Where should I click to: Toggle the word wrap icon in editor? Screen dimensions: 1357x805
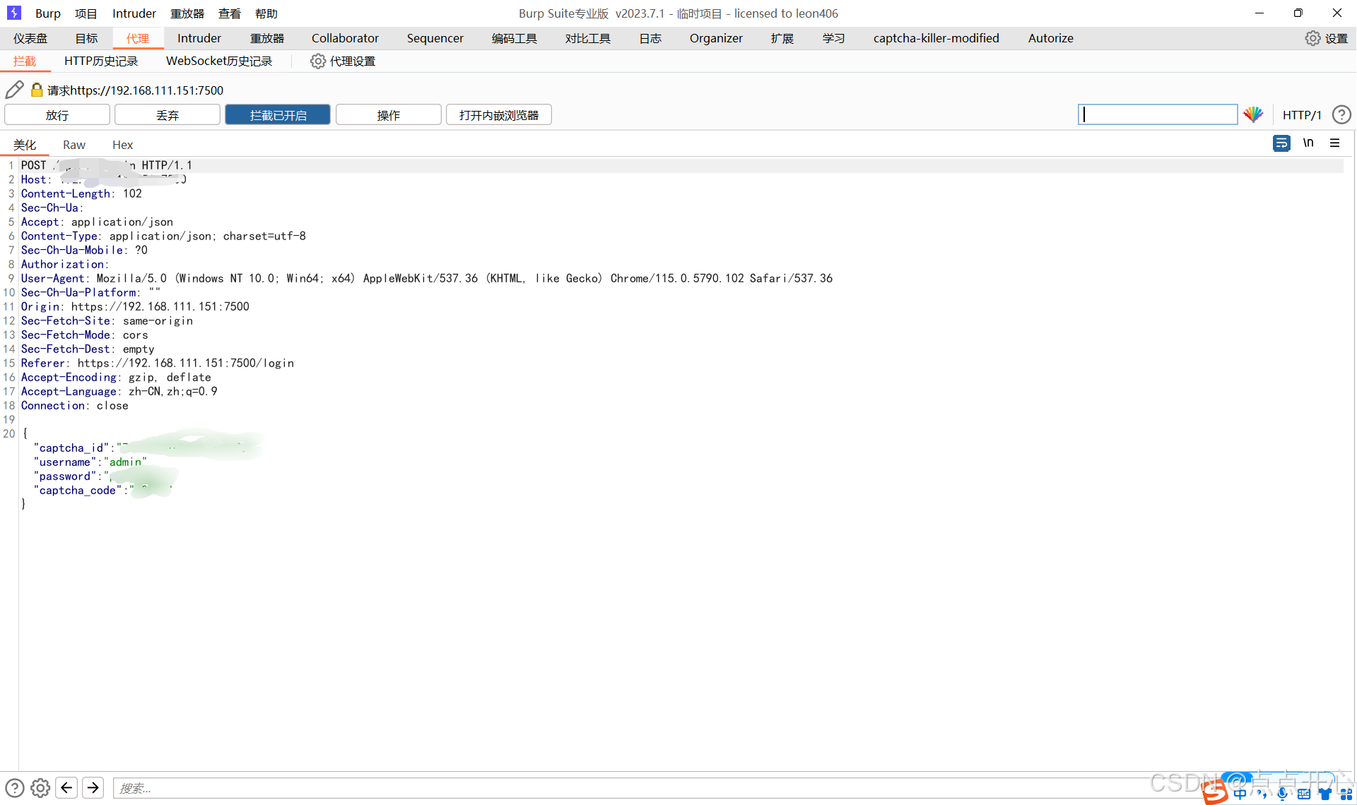(1281, 143)
